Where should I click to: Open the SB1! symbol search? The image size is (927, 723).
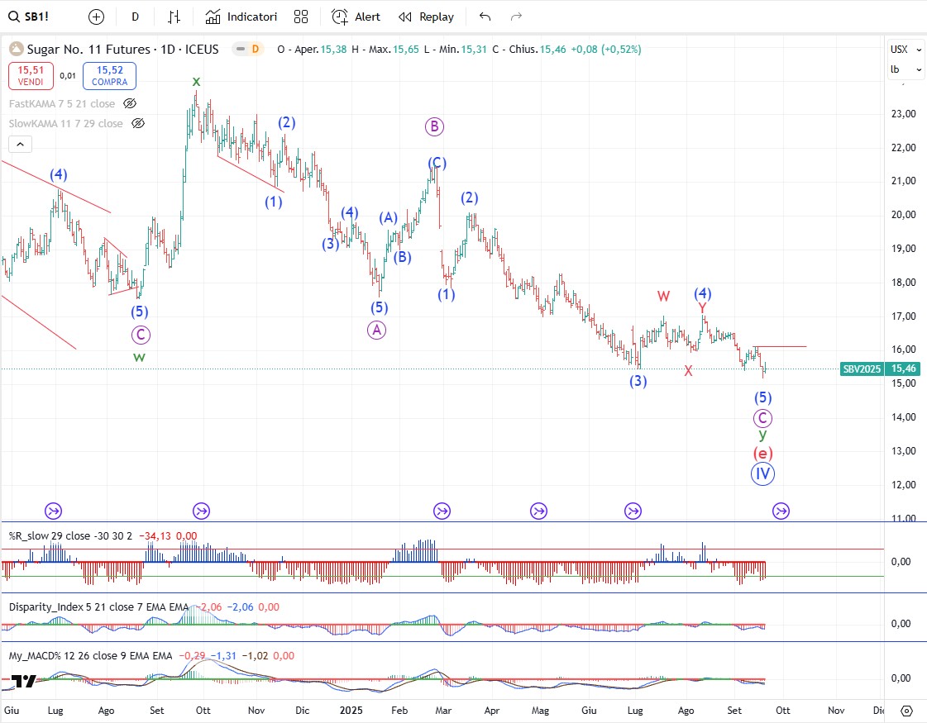point(33,17)
